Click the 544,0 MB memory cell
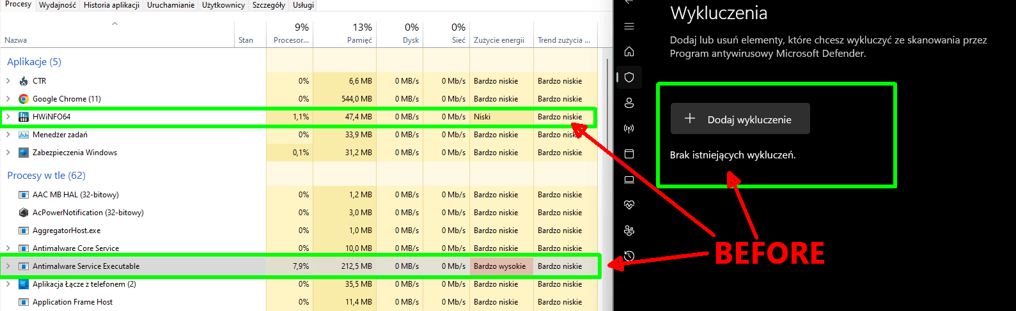 (x=345, y=99)
